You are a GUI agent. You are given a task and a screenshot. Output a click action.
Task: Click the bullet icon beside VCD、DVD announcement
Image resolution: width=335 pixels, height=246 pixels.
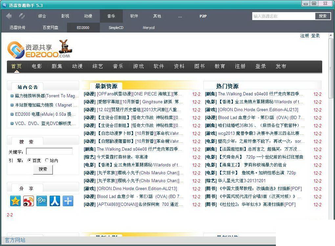click(x=12, y=123)
